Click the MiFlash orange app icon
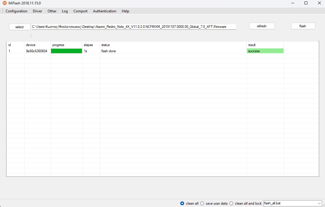The image size is (325, 207). tap(5, 3)
